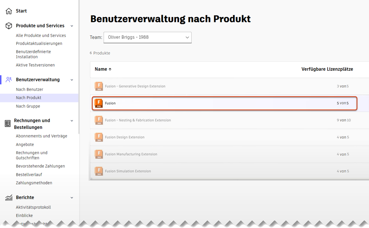This screenshot has width=369, height=228.
Task: Open Alle Produkte und Services
Action: click(41, 35)
